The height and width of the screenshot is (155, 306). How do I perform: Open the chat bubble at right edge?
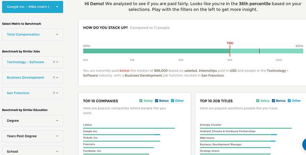[304, 145]
